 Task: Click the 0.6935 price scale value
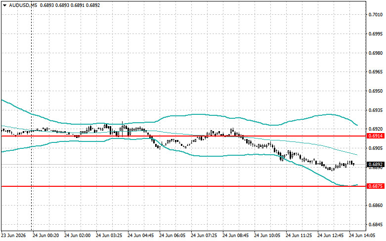tap(376, 110)
